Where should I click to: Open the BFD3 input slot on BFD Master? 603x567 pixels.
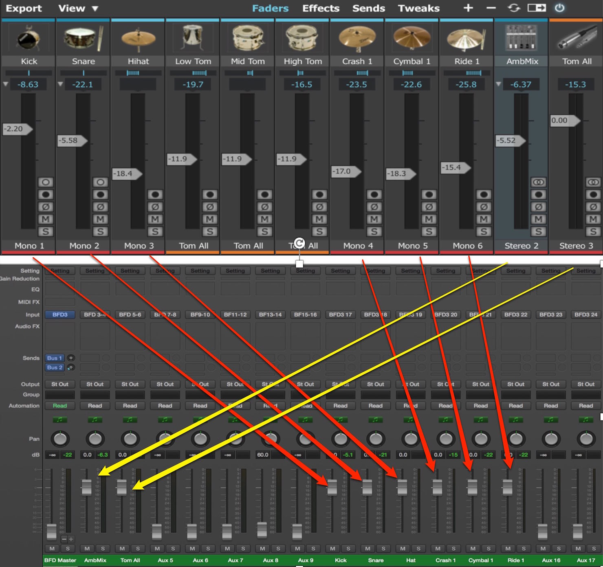click(x=60, y=314)
